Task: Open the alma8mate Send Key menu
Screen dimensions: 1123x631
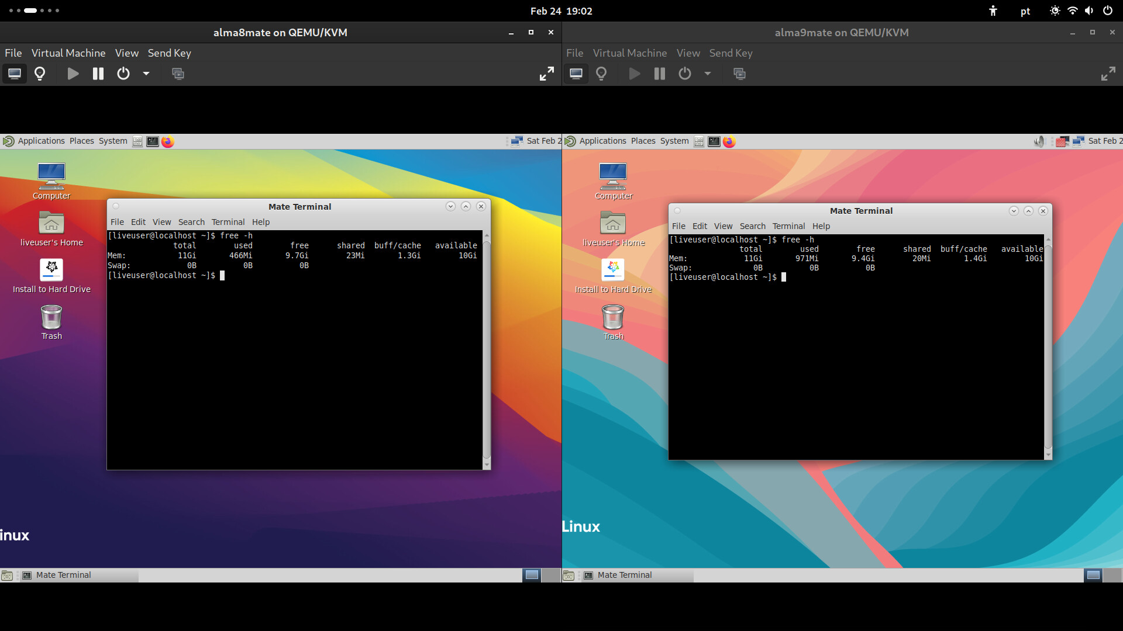Action: pyautogui.click(x=169, y=53)
